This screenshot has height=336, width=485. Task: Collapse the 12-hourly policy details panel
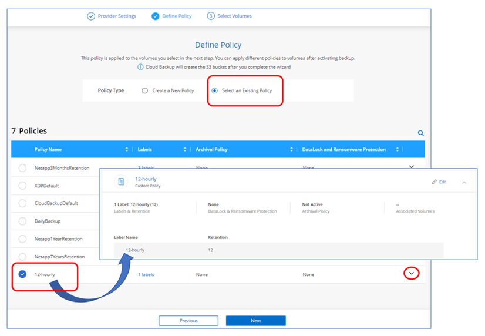(464, 182)
